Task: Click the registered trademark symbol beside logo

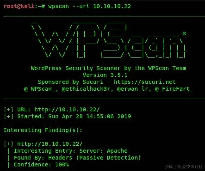Action: [x=184, y=34]
